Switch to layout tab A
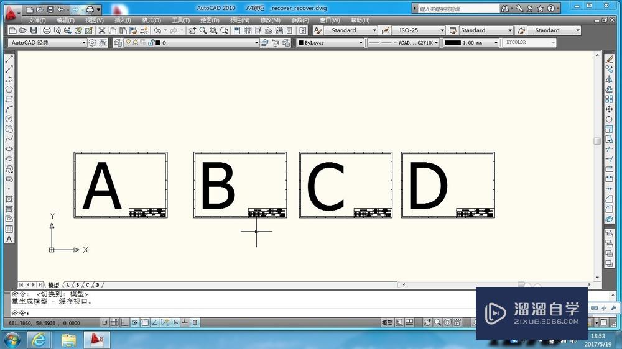This screenshot has height=349, width=622. [x=68, y=285]
